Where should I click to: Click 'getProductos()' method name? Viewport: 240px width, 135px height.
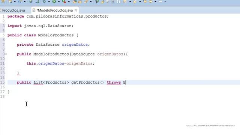[87, 82]
